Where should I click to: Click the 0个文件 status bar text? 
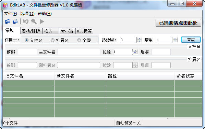[11, 123]
